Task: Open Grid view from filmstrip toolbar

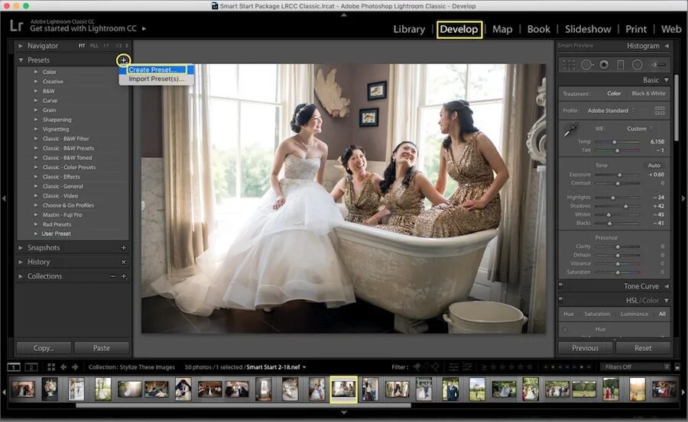Action: [51, 367]
